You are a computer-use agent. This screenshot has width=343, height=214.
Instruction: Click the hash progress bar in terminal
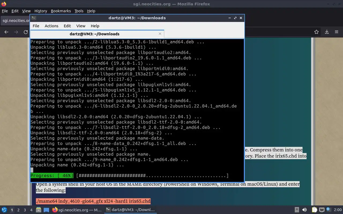(x=152, y=175)
